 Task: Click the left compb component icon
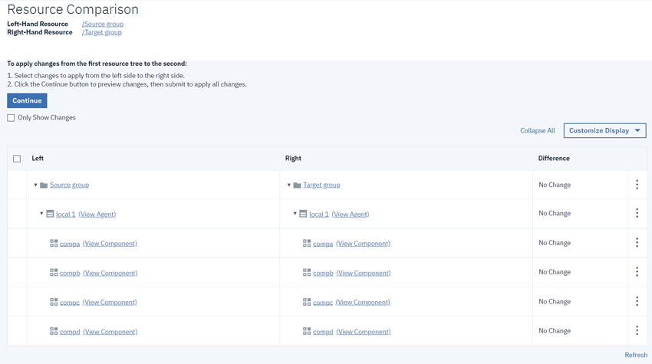coord(54,273)
